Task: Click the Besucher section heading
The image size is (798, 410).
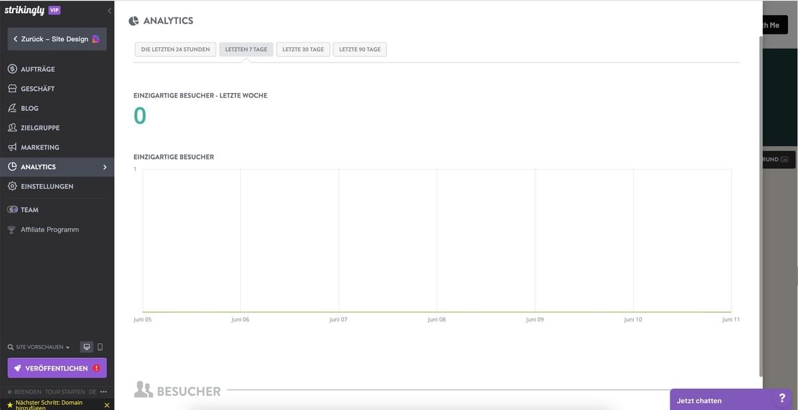Action: tap(189, 391)
